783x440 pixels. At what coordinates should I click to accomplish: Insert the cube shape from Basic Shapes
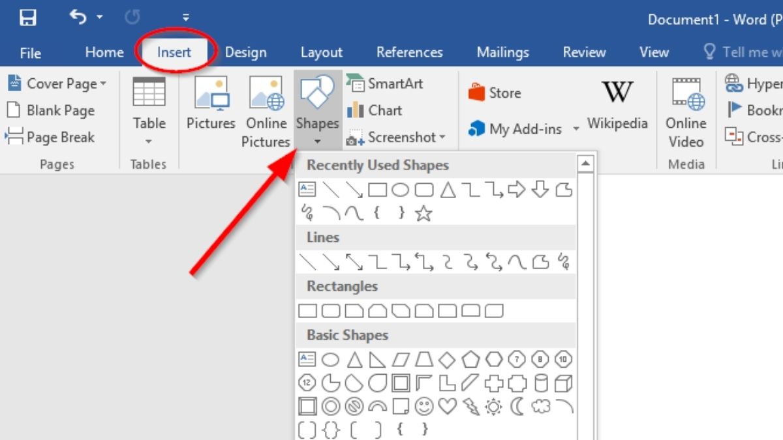564,383
